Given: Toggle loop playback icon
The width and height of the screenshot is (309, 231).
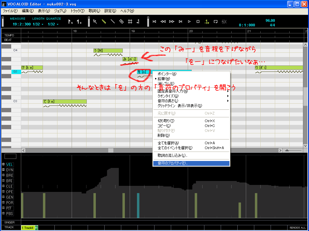Looking at the screenshot, I should point(216,22).
